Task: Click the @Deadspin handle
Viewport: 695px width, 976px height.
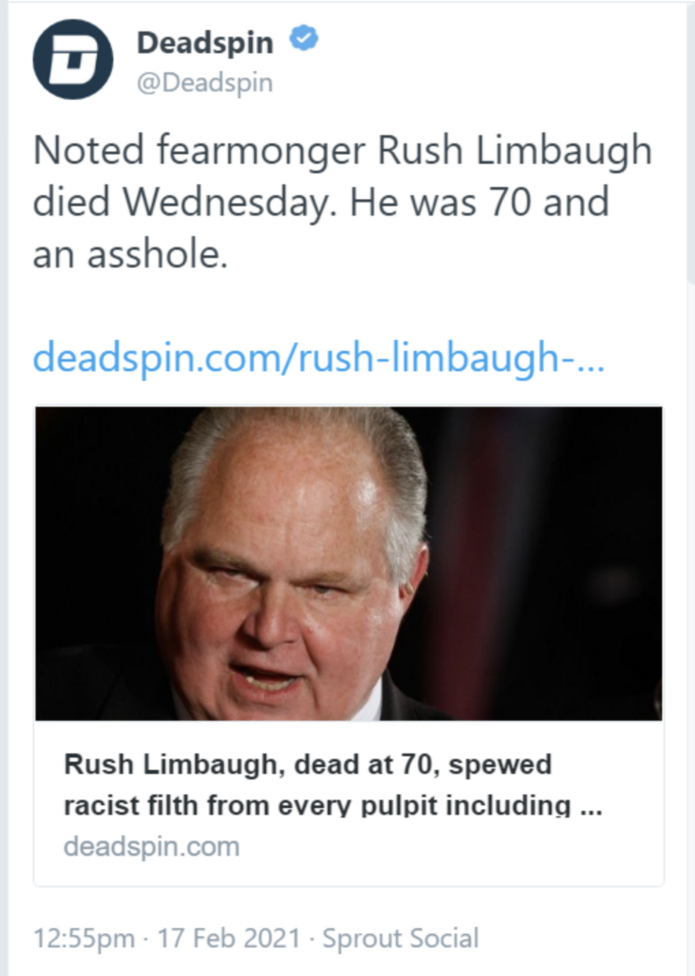Action: pyautogui.click(x=205, y=82)
